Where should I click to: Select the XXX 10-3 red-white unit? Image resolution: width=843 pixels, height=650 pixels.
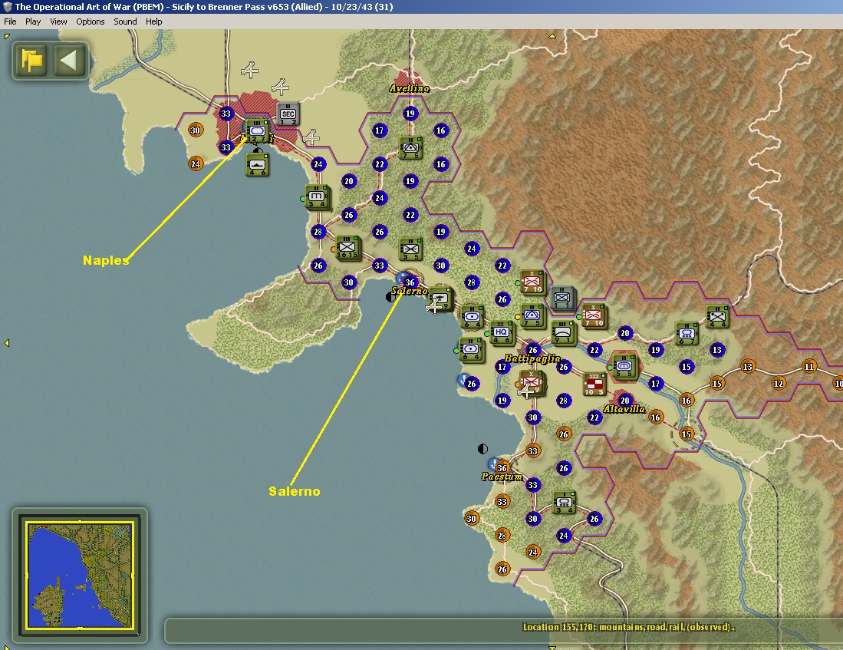coord(594,384)
